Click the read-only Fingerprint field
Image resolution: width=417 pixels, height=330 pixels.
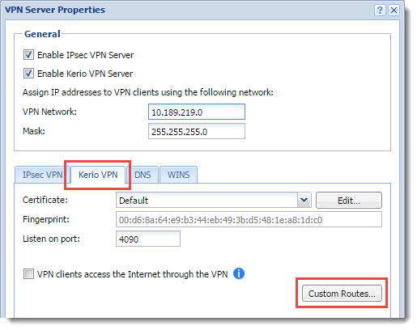pos(249,219)
